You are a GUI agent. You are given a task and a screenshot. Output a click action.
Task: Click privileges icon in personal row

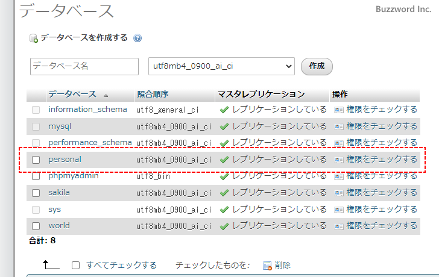click(x=339, y=160)
